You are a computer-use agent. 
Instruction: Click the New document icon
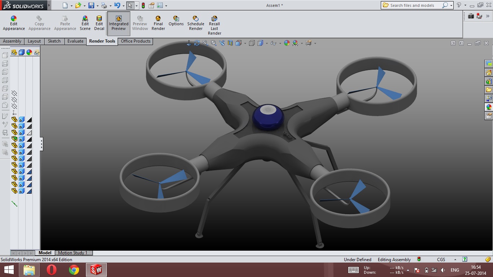pos(65,5)
